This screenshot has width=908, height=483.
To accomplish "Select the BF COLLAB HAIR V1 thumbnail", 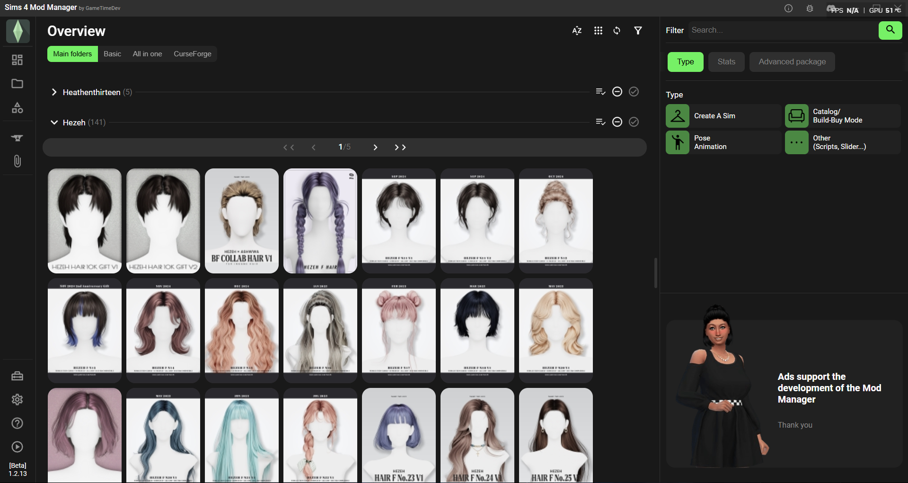I will 242,221.
